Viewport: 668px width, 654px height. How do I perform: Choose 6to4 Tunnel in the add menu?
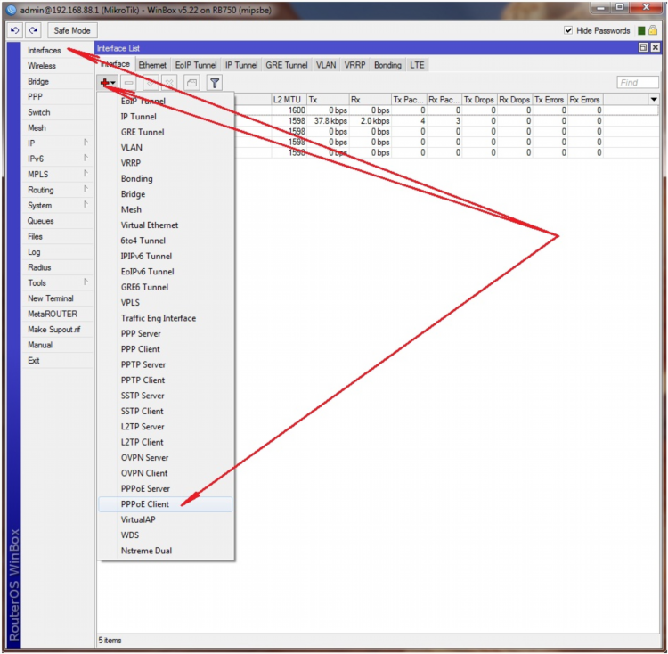166,241
